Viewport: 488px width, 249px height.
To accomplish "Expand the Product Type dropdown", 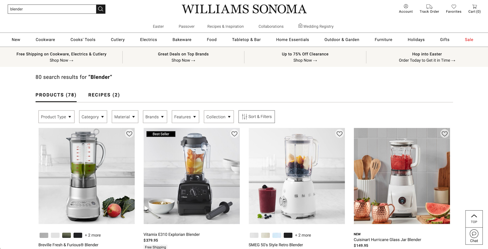I will 56,117.
